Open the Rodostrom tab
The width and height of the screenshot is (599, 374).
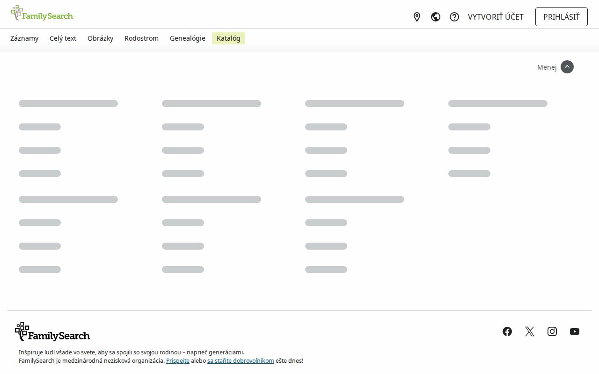point(141,38)
